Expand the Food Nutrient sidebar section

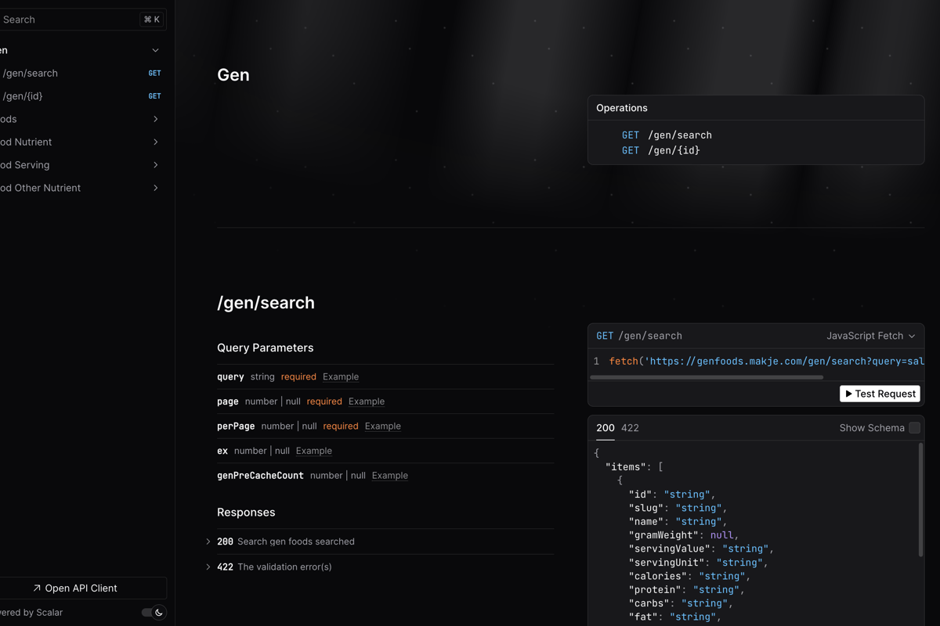tap(155, 142)
